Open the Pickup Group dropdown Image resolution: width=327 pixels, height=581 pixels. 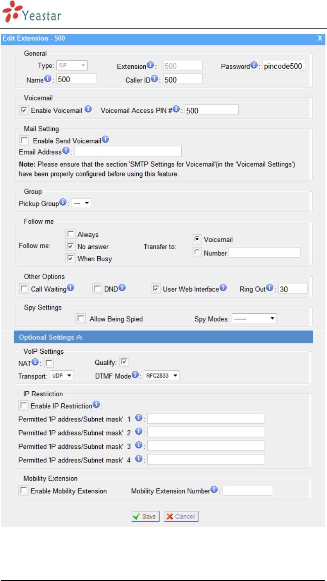point(81,203)
